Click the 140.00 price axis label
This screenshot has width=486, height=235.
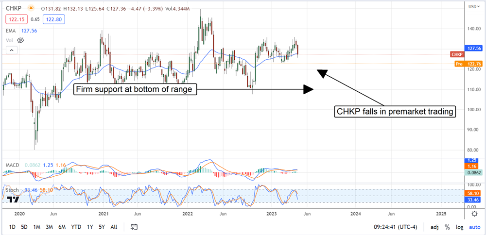(x=474, y=29)
